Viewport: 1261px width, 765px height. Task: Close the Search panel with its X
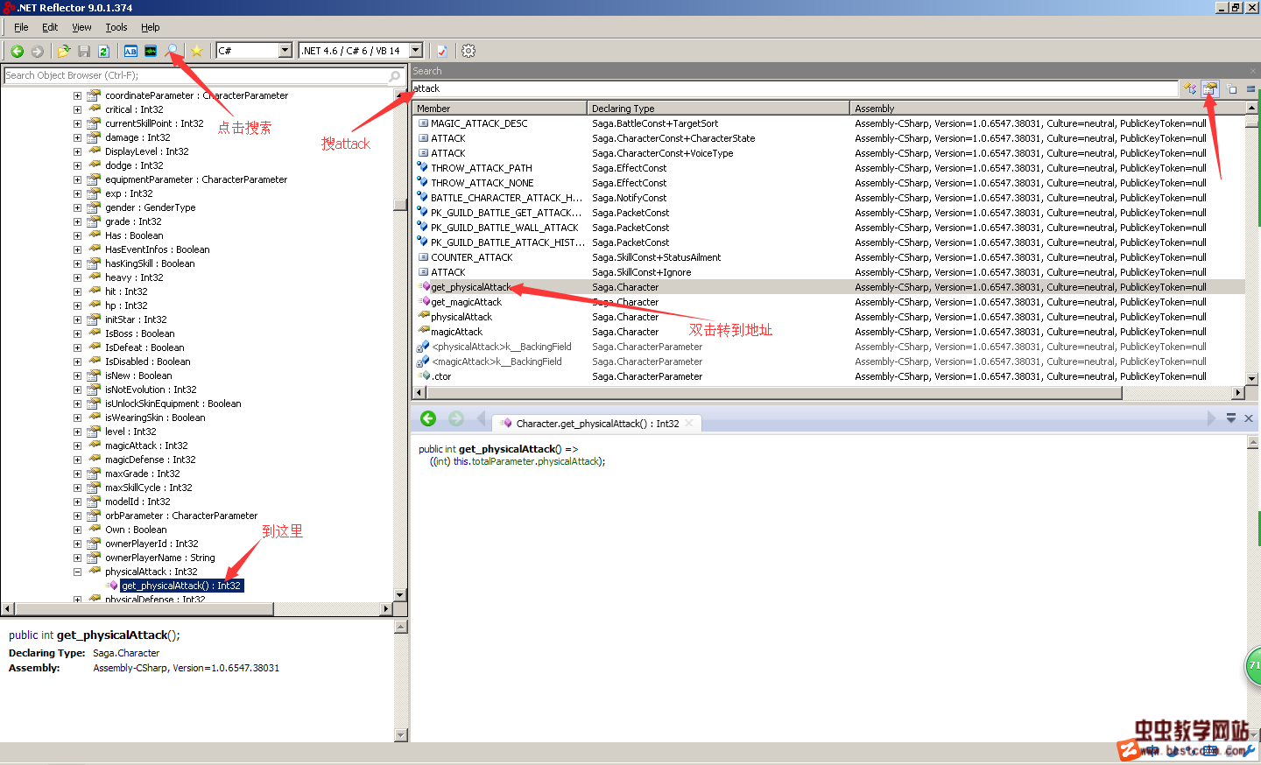pos(1252,71)
